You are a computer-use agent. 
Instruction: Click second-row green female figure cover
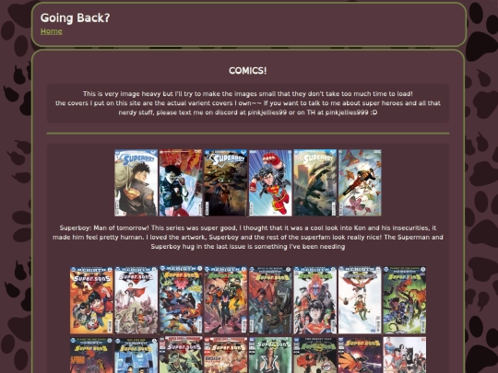click(270, 355)
